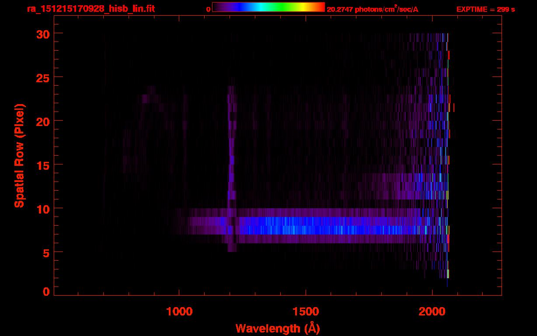Click the 20.2747 photons/cm²/sec/A label
Screen dimensions: 537x336
click(x=373, y=9)
